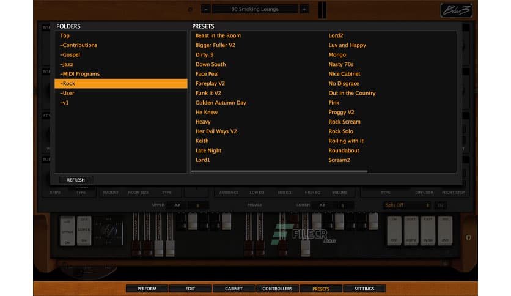Switch to the Edit tab

pyautogui.click(x=190, y=289)
